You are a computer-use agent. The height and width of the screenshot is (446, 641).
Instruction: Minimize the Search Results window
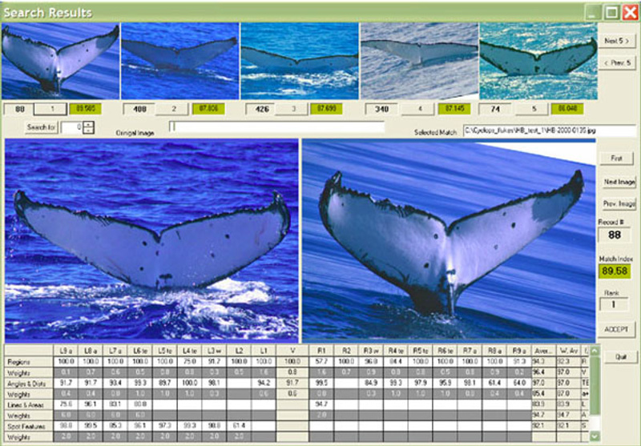(x=592, y=12)
